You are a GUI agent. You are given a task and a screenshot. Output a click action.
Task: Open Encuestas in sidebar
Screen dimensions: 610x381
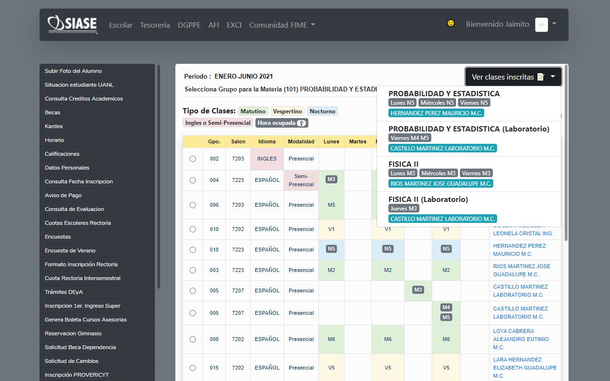click(x=97, y=237)
